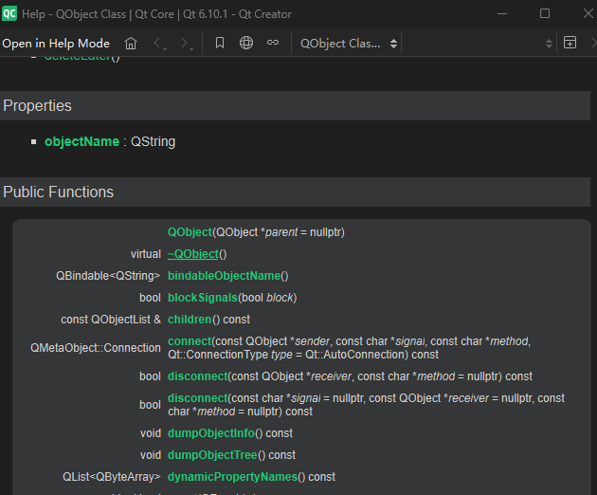597x495 pixels.
Task: Click the QList<QByteArray> return type text
Action: tap(112, 477)
